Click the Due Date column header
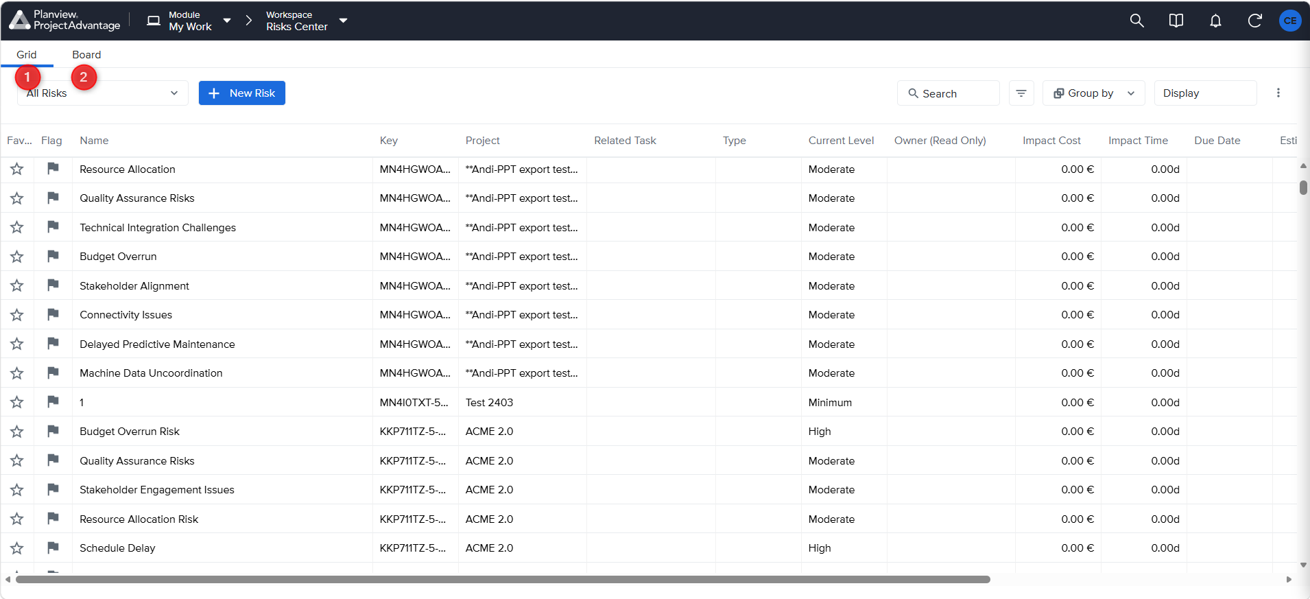Image resolution: width=1310 pixels, height=599 pixels. click(x=1217, y=141)
